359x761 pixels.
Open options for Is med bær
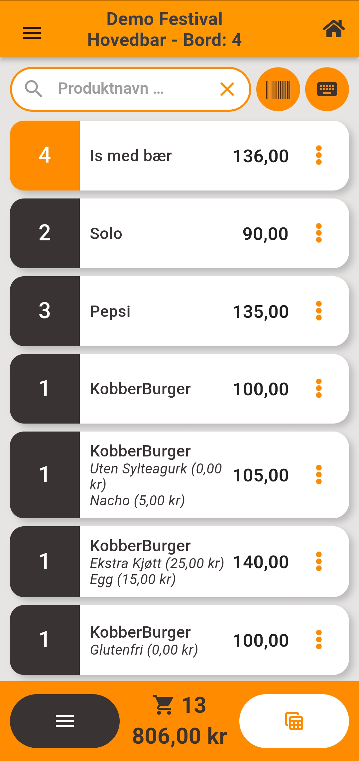pyautogui.click(x=319, y=155)
